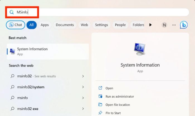Click System Information icon in best match

(13, 51)
